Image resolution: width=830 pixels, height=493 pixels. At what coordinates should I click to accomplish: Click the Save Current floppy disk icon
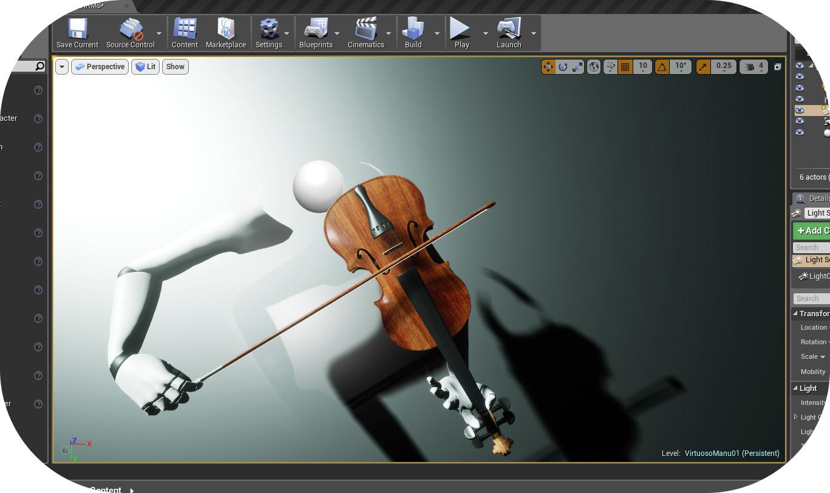click(x=77, y=29)
